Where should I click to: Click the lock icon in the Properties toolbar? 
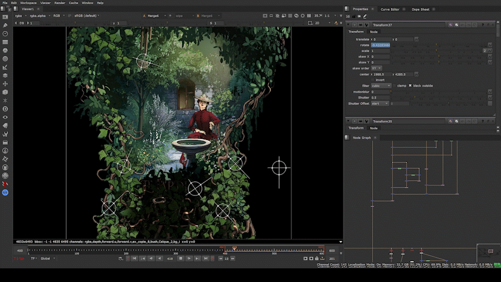(354, 16)
